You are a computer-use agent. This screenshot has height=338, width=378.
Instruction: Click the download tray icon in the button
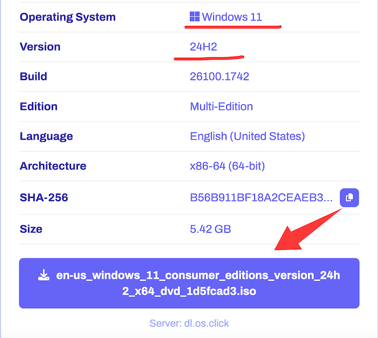[44, 275]
